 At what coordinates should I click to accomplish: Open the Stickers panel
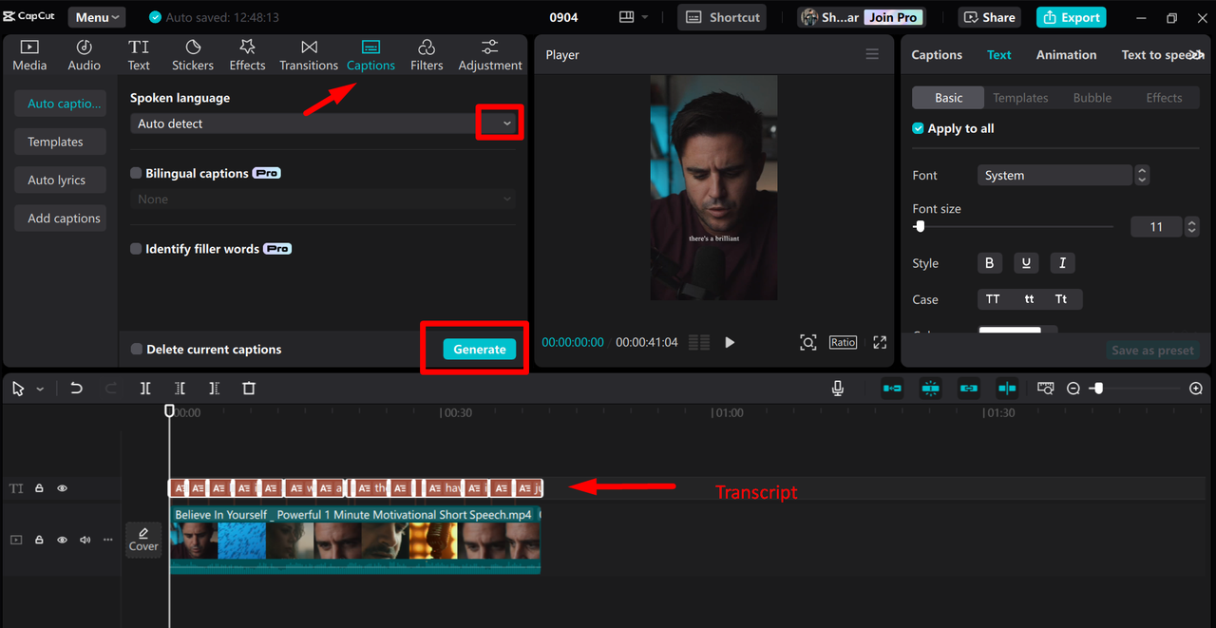193,55
